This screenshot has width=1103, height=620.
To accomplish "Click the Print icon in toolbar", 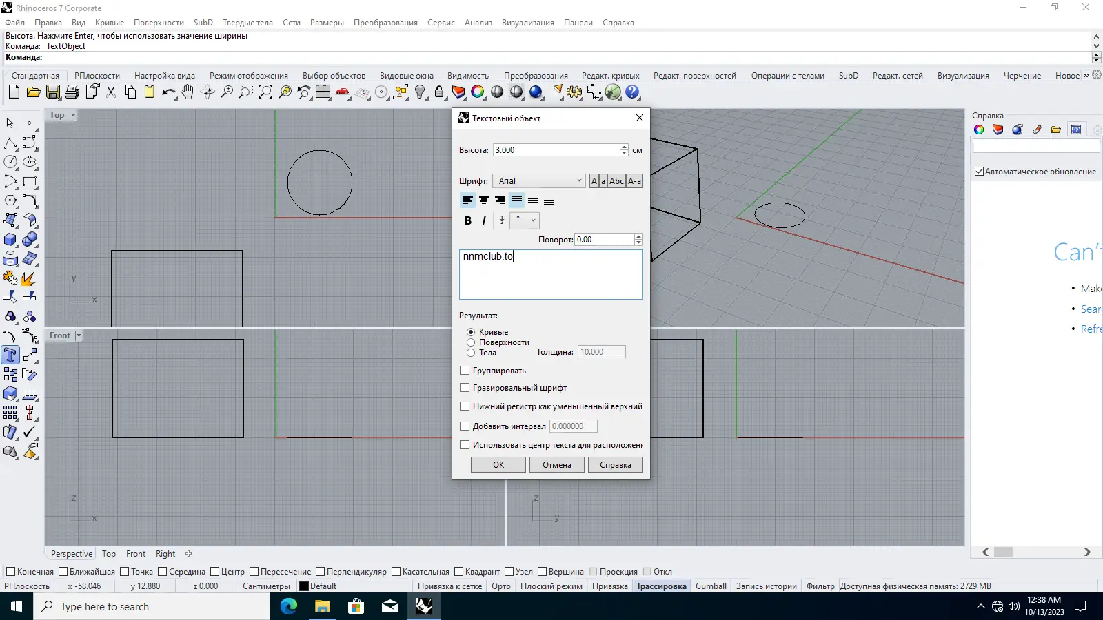I will (x=72, y=92).
